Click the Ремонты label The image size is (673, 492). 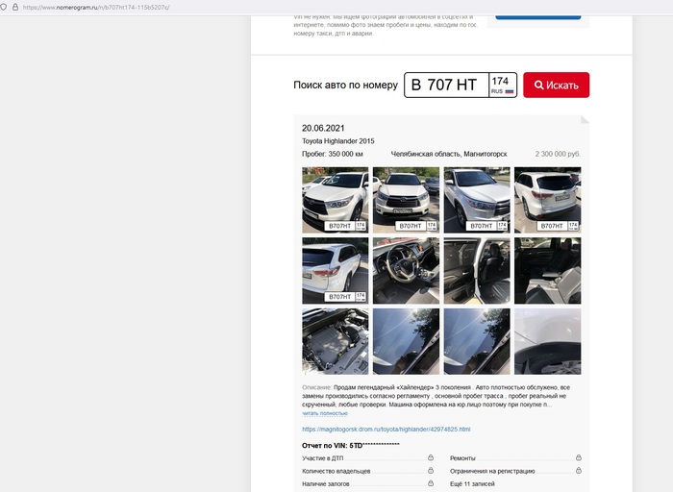[462, 458]
